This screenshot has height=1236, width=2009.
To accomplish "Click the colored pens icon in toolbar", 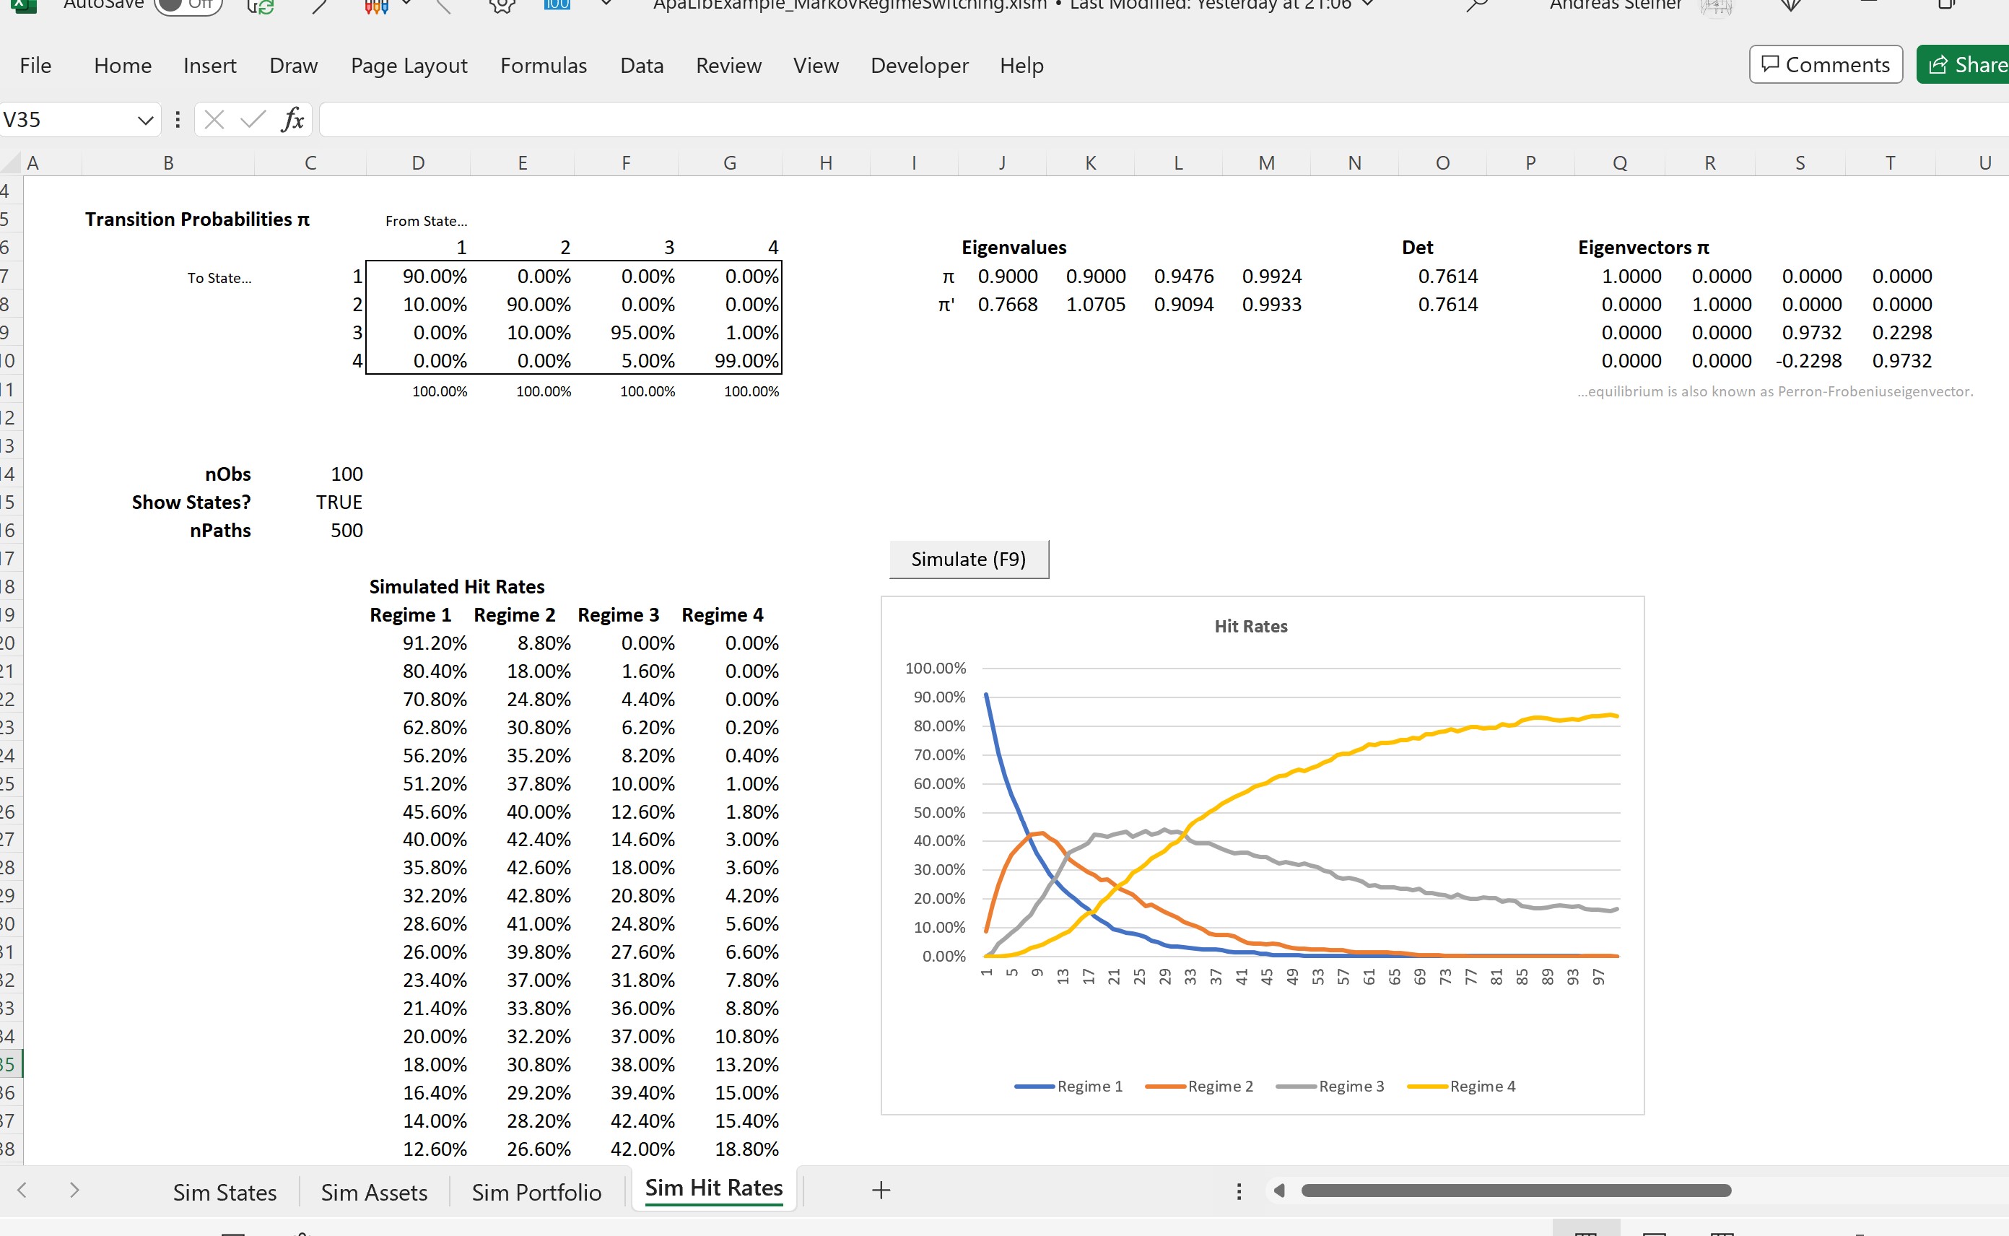I will click(376, 6).
